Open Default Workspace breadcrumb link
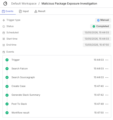 pyautogui.click(x=24, y=4)
